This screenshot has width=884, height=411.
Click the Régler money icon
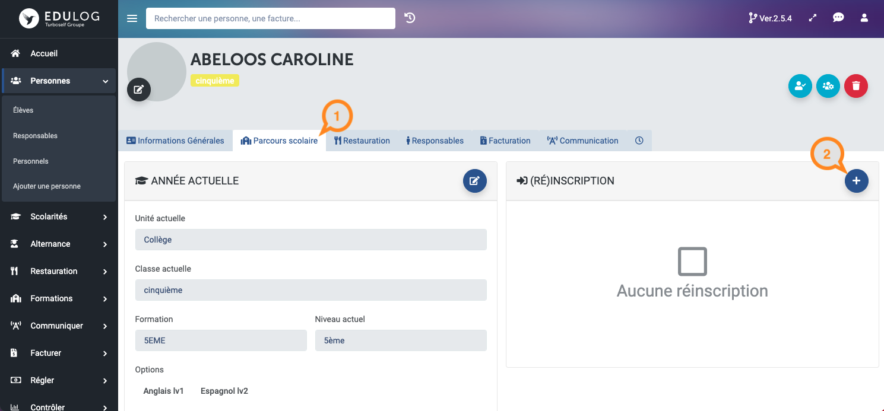[16, 380]
